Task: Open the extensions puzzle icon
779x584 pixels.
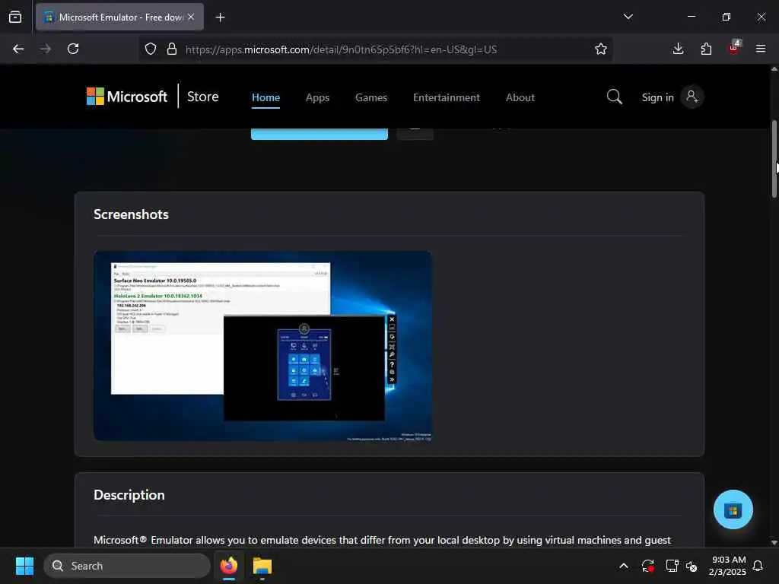Action: (x=706, y=49)
